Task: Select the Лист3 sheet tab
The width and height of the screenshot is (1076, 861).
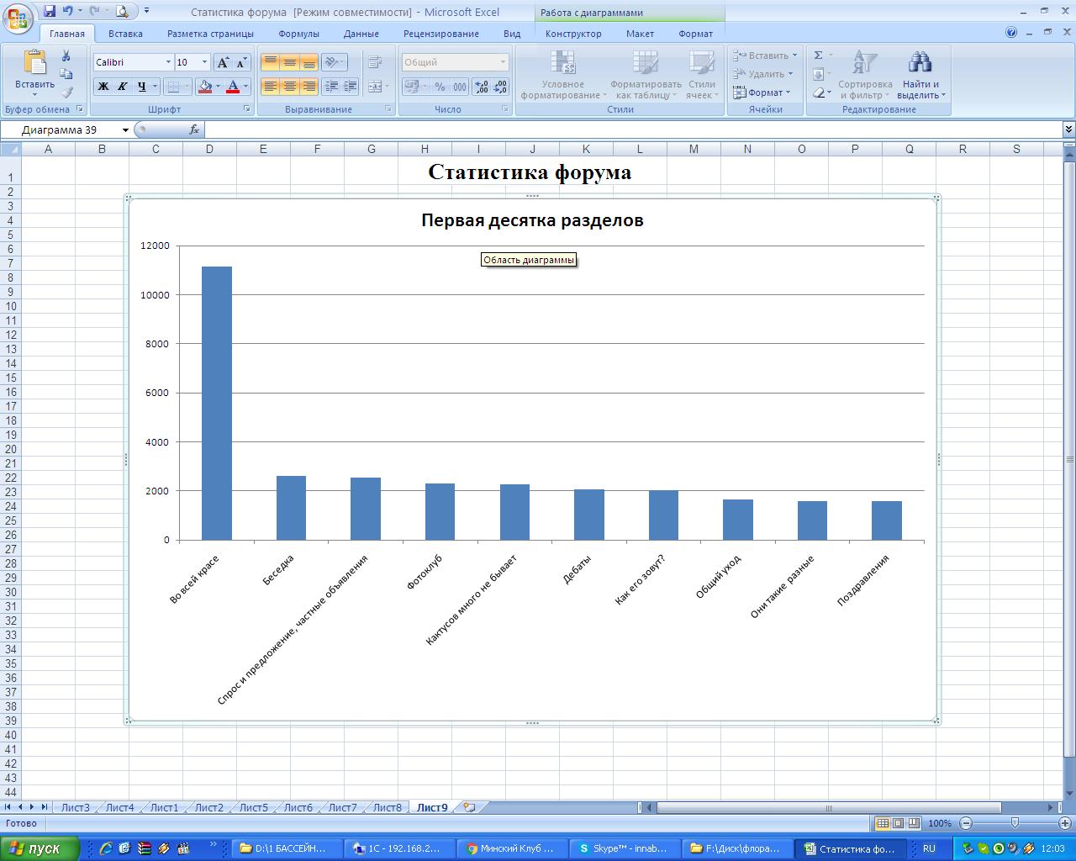Action: coord(75,807)
